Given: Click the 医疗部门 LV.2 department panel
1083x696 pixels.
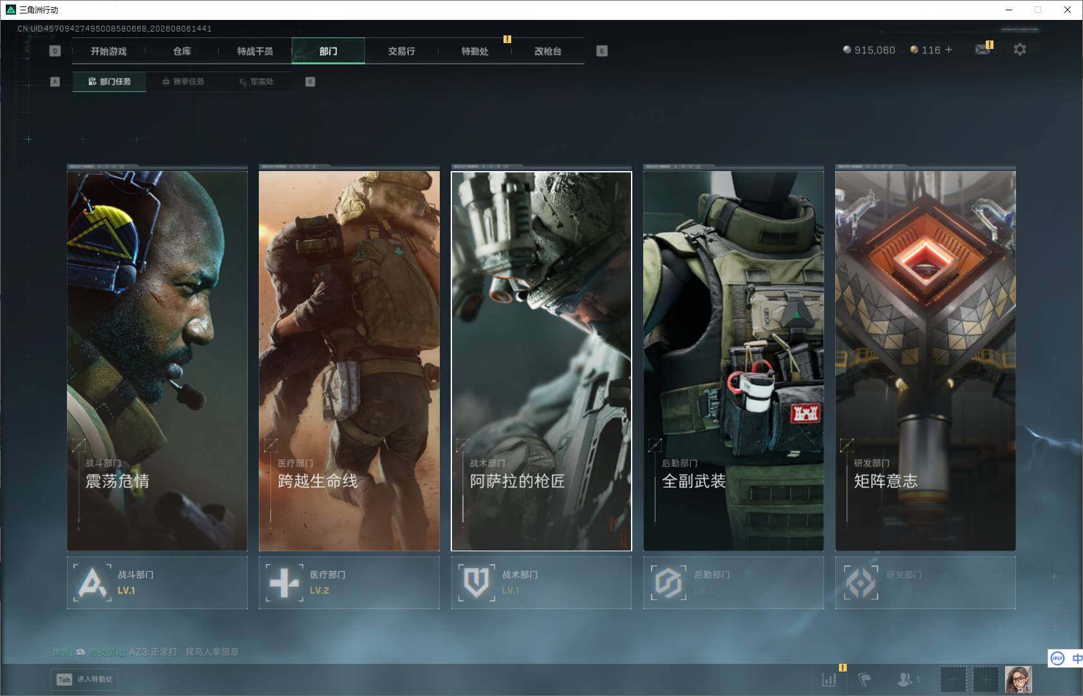Looking at the screenshot, I should (x=349, y=583).
